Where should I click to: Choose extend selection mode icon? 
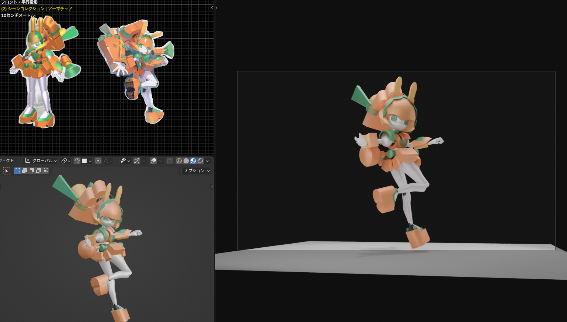click(24, 171)
